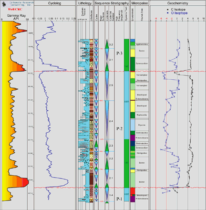Click the '0.25' Cyclelog scale value

[73, 19]
